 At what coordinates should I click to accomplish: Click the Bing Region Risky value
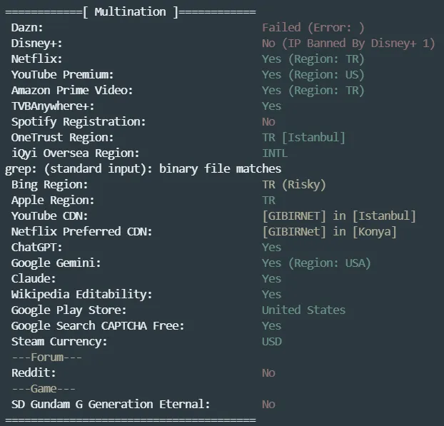click(293, 185)
